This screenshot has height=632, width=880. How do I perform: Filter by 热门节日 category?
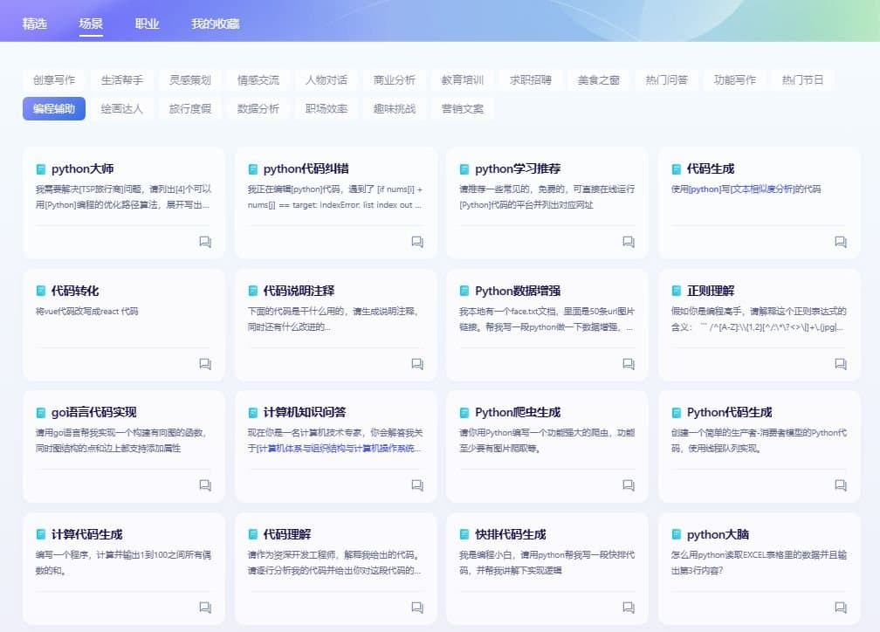802,79
